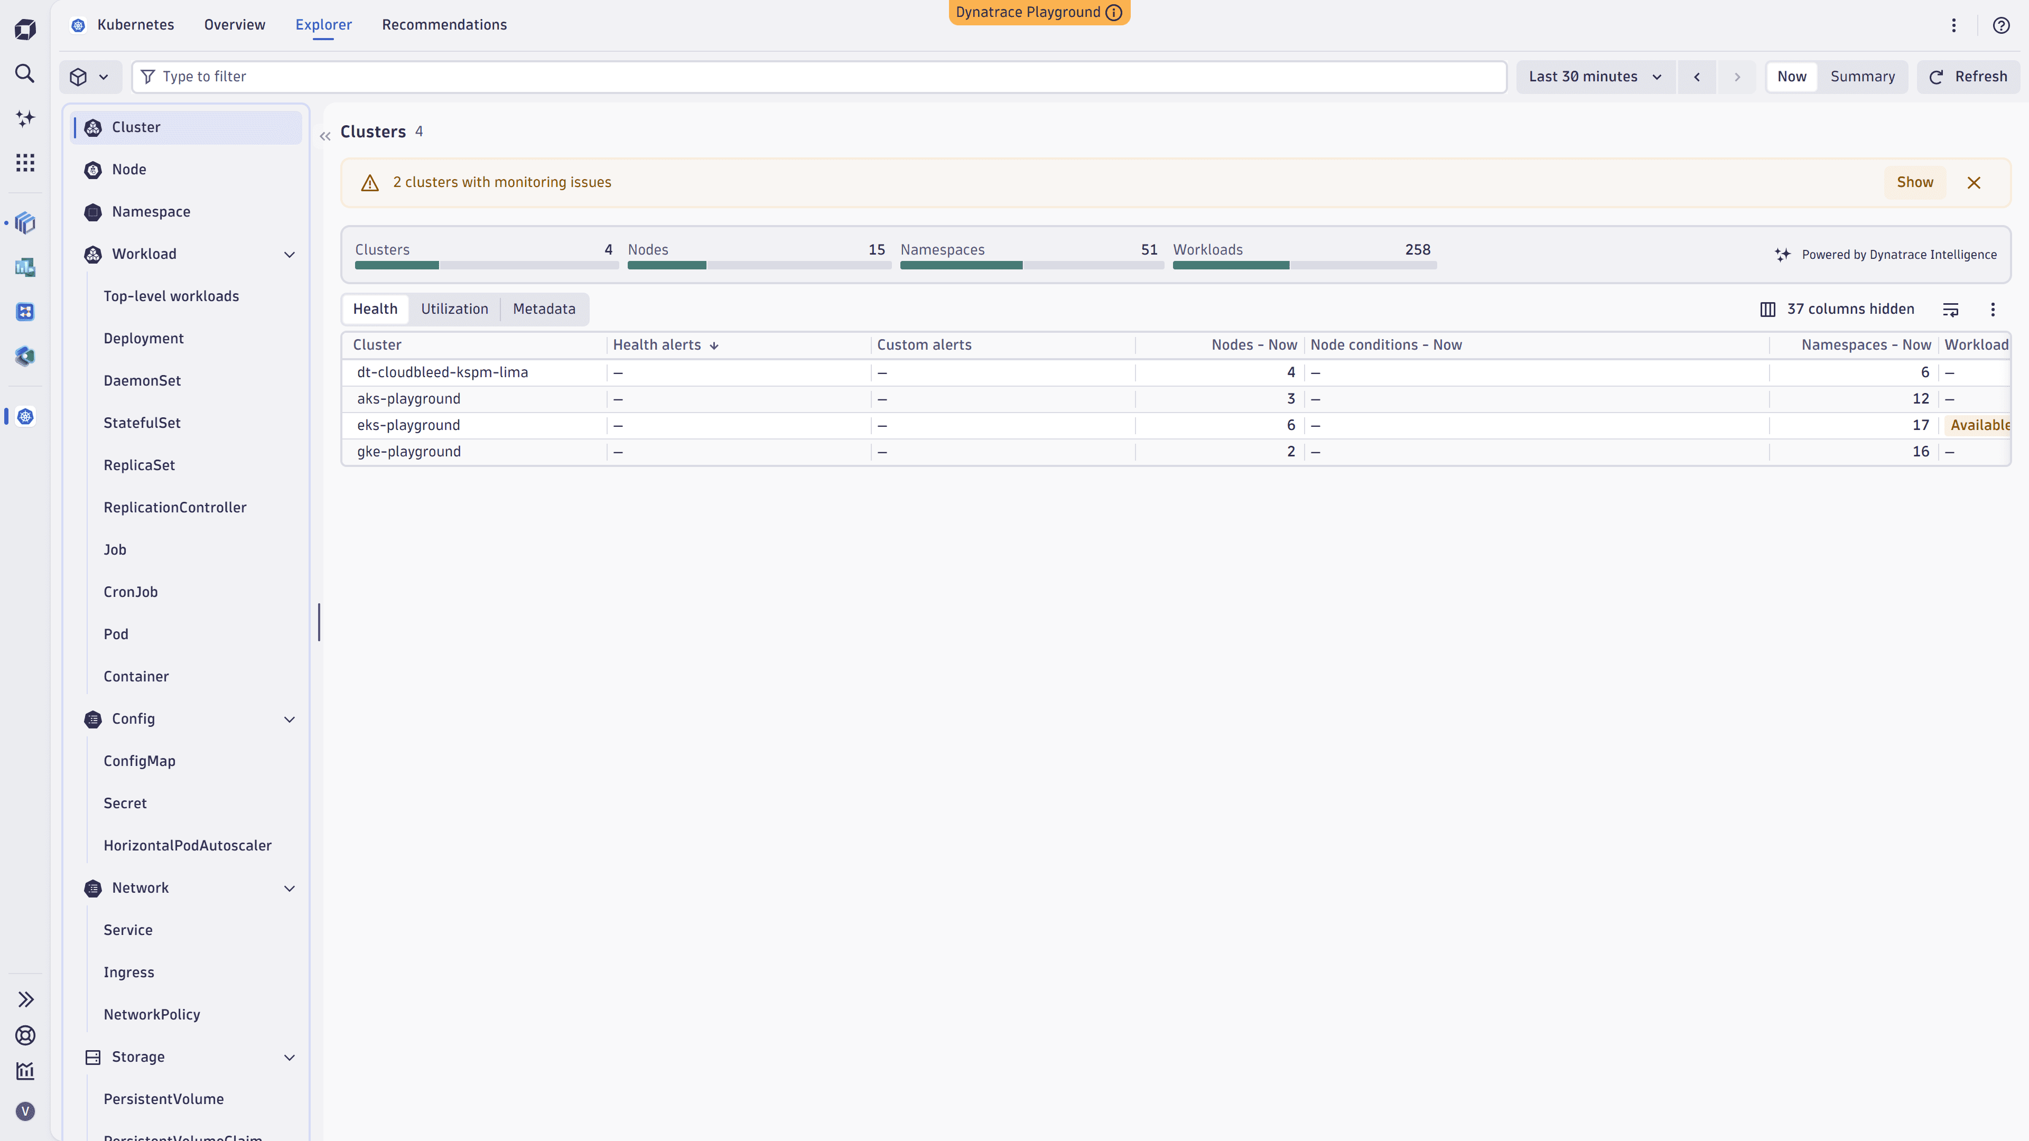Click the Node hexagon icon

point(93,170)
